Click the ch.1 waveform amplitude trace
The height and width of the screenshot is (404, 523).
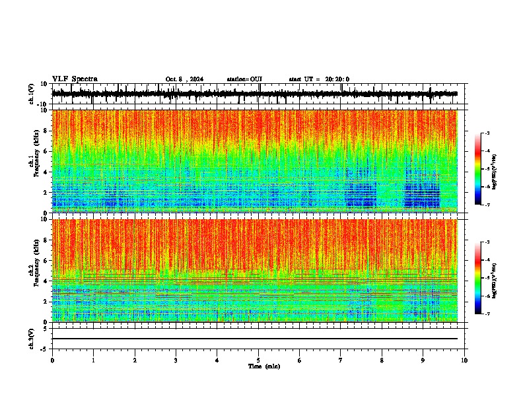pyautogui.click(x=255, y=94)
